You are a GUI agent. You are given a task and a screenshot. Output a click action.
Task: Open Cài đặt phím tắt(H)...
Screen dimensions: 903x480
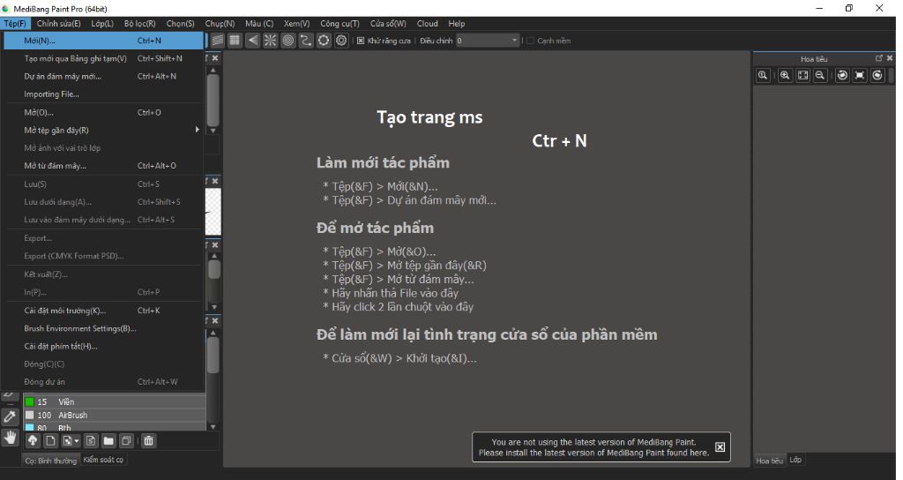pos(104,346)
